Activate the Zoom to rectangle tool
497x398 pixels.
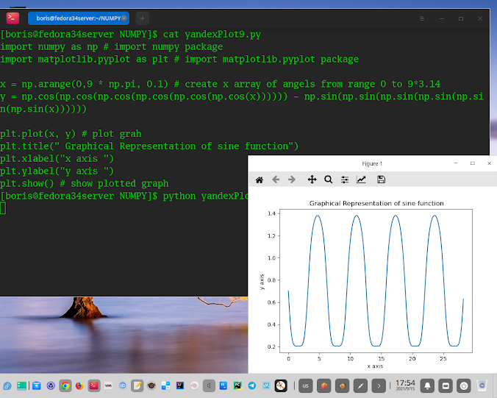point(329,180)
